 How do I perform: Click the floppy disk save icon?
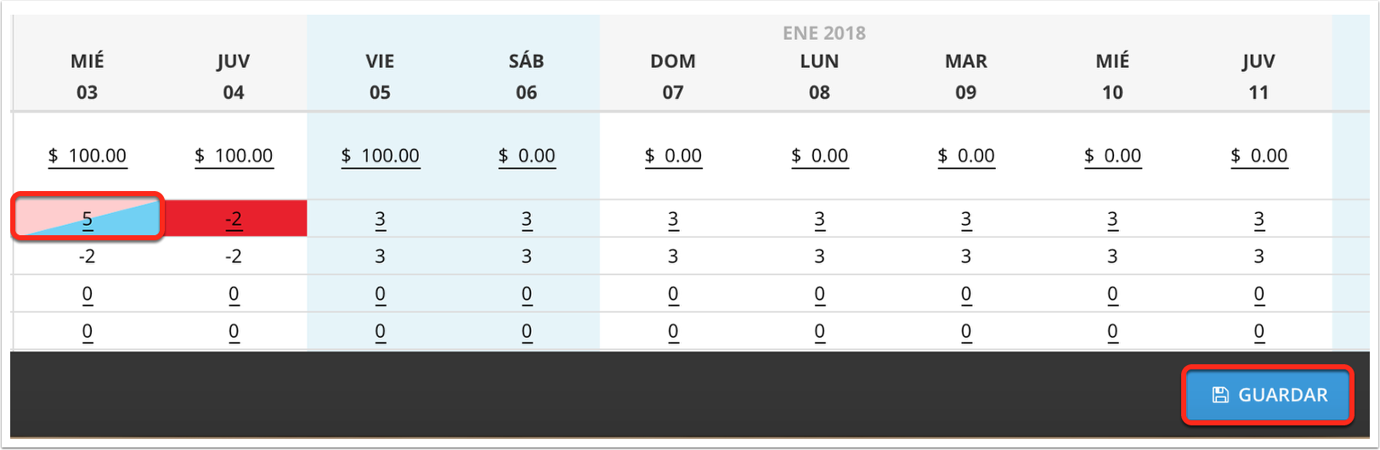coord(1220,395)
